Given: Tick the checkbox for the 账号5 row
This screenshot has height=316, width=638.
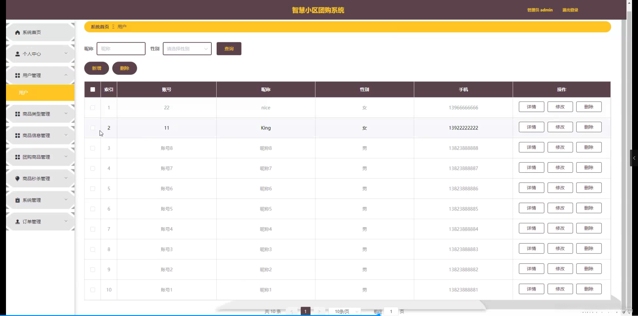Looking at the screenshot, I should point(93,209).
